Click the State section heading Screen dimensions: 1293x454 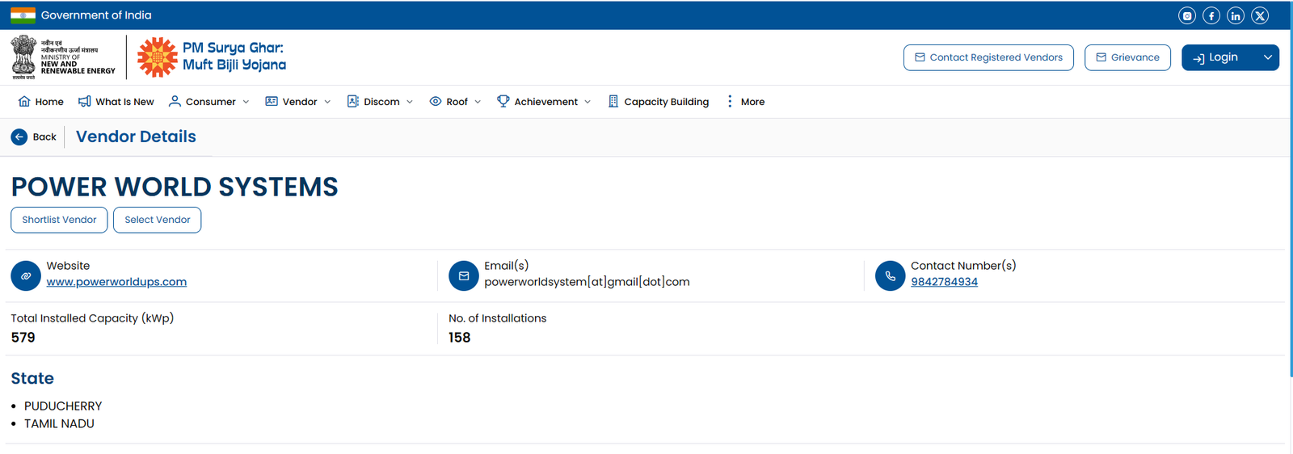click(x=32, y=378)
